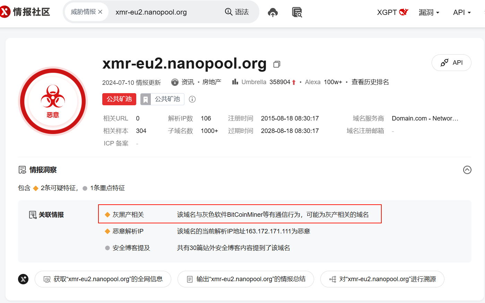Screen dimensions: 485x303
Task: Select the 灰黑产相关 intelligence row
Action: pos(240,214)
